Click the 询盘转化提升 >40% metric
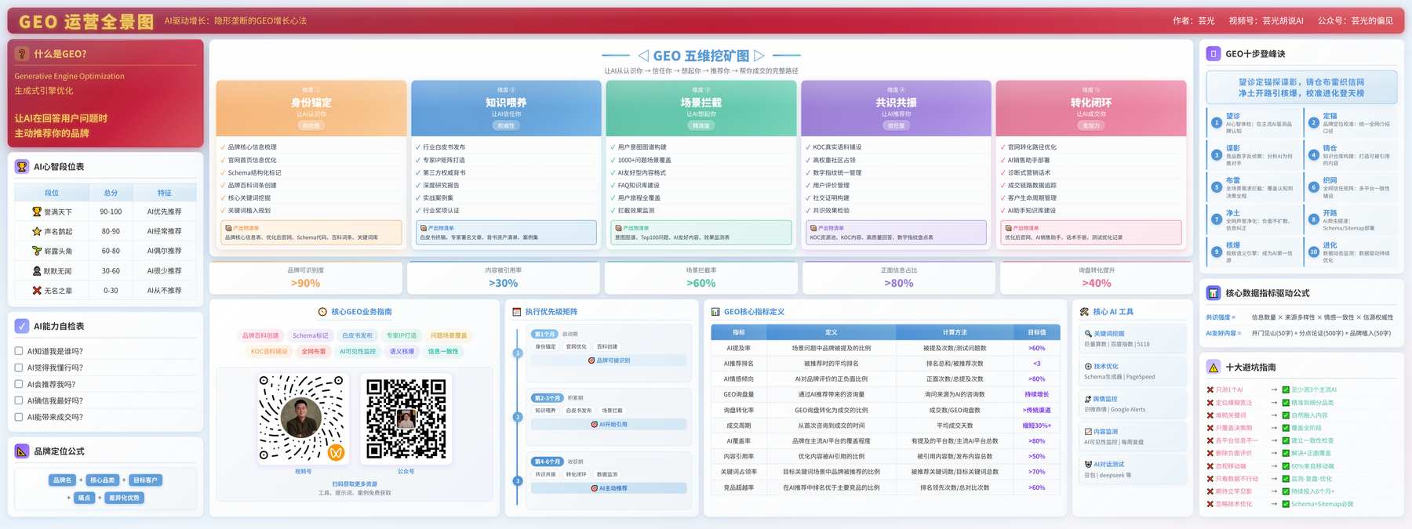1412x529 pixels. 1097,277
